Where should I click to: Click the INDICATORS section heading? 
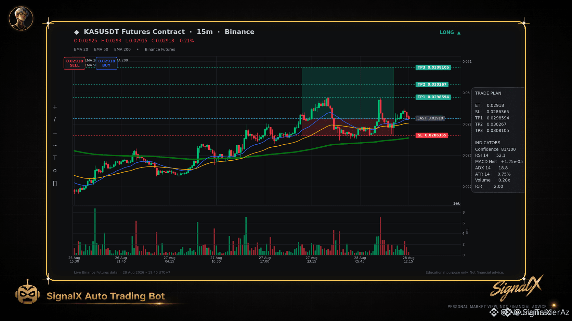coord(487,143)
